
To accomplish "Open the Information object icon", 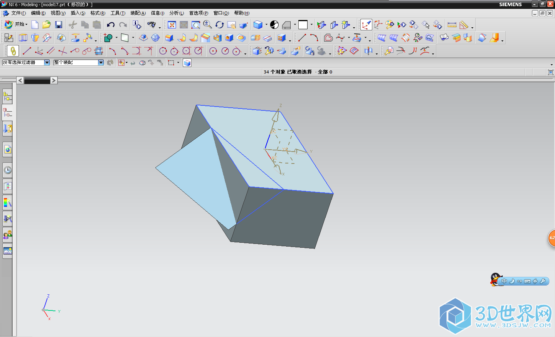I will point(137,25).
